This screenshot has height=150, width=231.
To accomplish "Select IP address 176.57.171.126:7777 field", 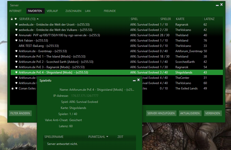I will coord(85,96).
